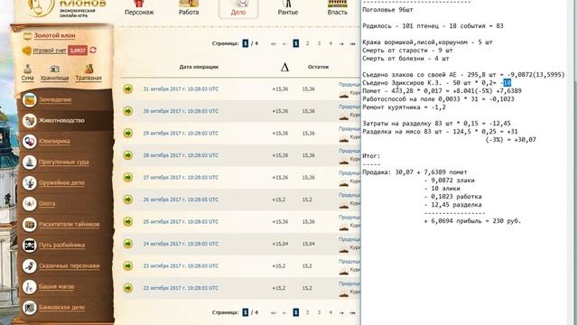Click first page arrow in top pagination
578x325 pixels.
tap(273, 43)
